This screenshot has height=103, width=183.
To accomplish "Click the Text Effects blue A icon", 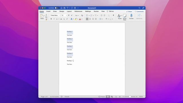I will coord(71,19).
